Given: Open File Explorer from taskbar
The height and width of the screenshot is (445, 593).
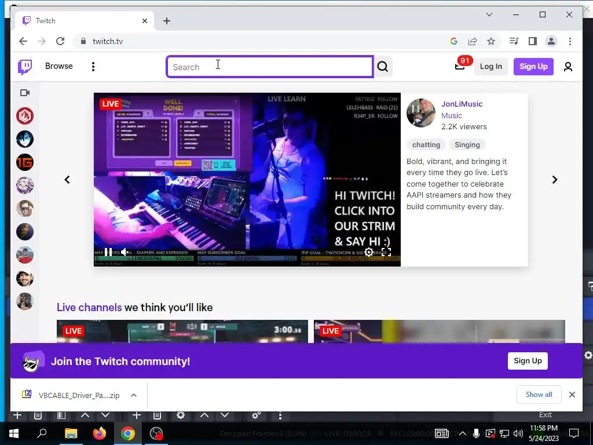Looking at the screenshot, I should (x=71, y=433).
